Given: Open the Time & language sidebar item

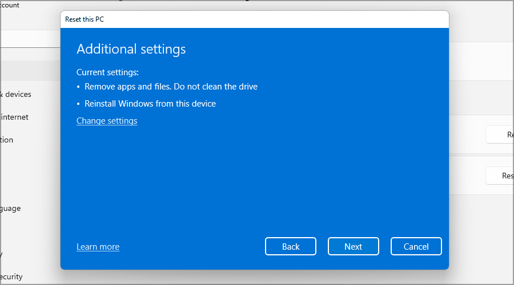Looking at the screenshot, I should tap(10, 208).
